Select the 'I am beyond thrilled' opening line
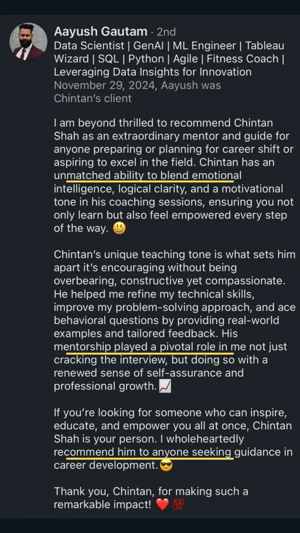Image resolution: width=300 pixels, height=533 pixels. tap(163, 123)
